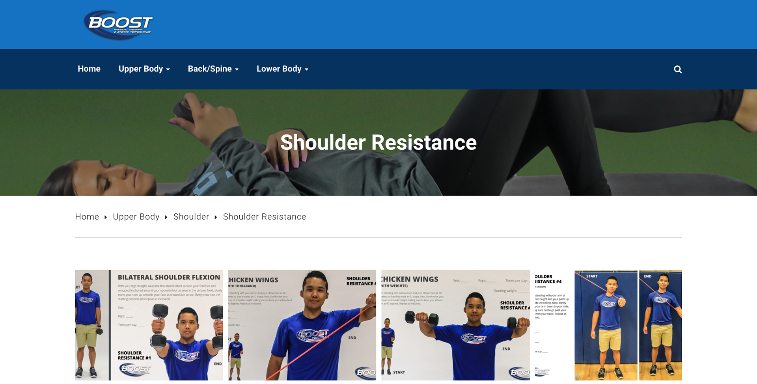Expand the Lower Body dropdown arrow
The height and width of the screenshot is (384, 757).
[x=306, y=69]
